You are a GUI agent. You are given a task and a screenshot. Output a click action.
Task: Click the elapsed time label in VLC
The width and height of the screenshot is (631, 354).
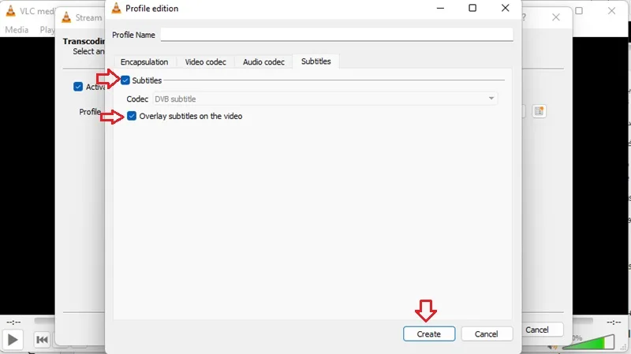point(13,322)
